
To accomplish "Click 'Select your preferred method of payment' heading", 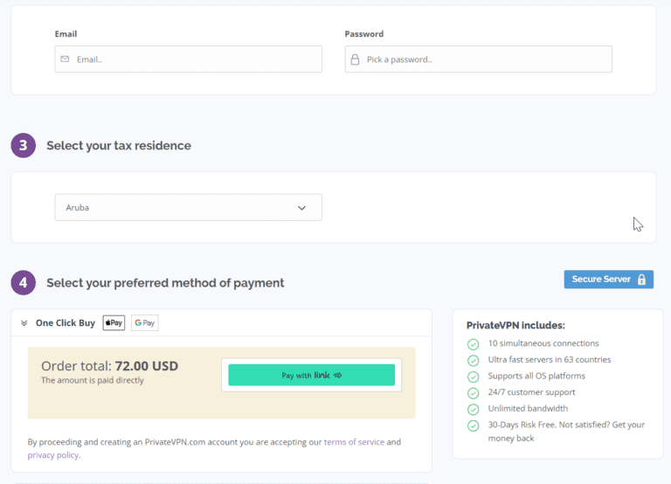I will click(x=165, y=283).
